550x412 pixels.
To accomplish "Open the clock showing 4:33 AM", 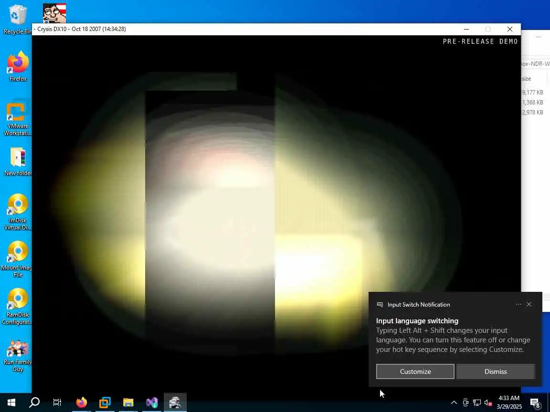I will (509, 402).
